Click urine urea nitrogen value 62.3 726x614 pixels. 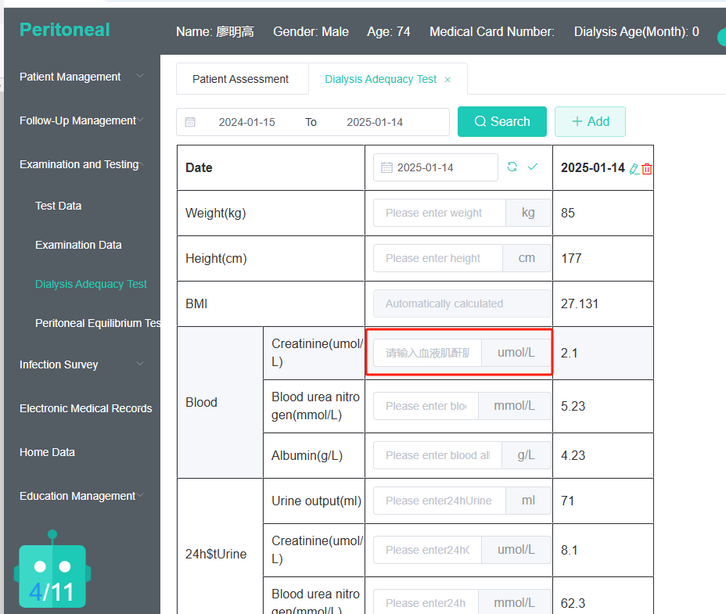tap(573, 603)
